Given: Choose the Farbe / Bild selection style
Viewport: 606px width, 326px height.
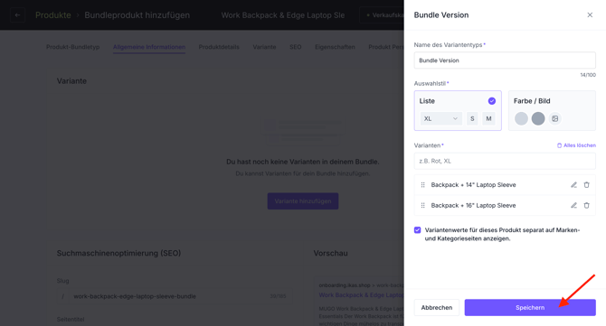Looking at the screenshot, I should click(552, 111).
